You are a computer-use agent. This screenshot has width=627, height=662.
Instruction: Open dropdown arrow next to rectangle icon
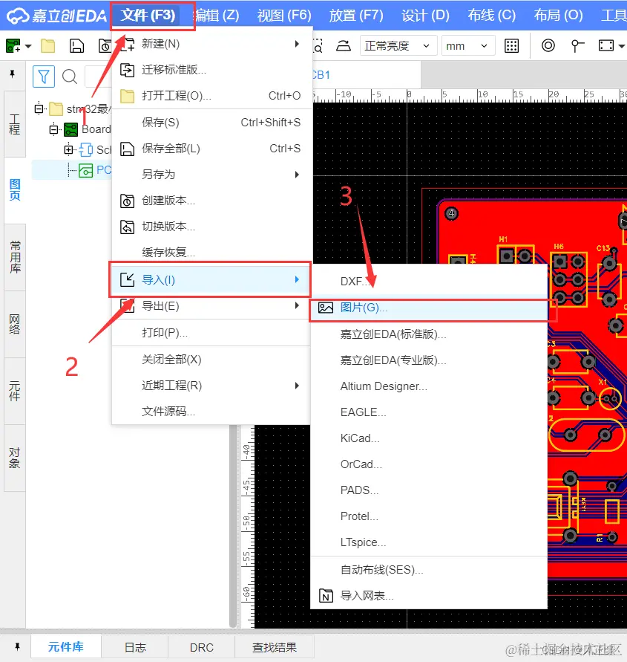coord(622,46)
